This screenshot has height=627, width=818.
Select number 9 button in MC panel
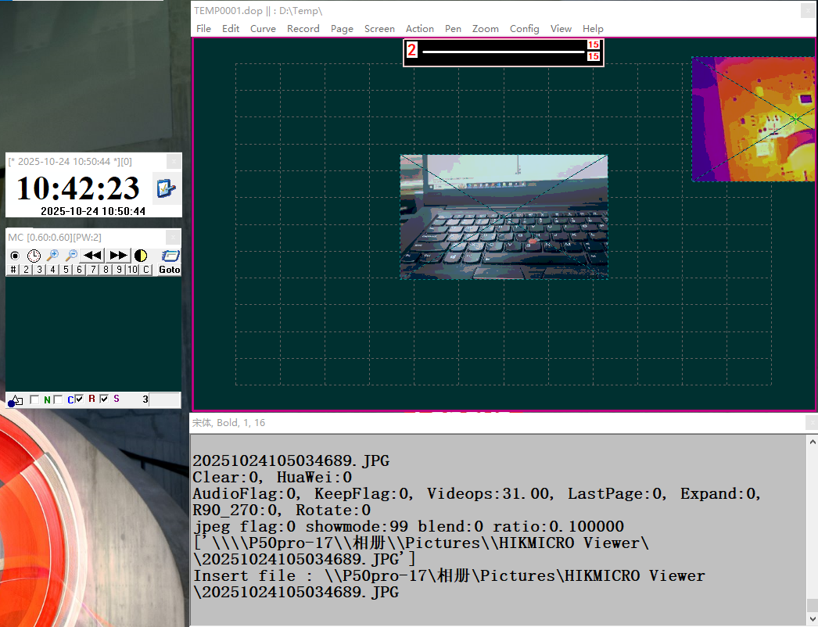pyautogui.click(x=119, y=270)
